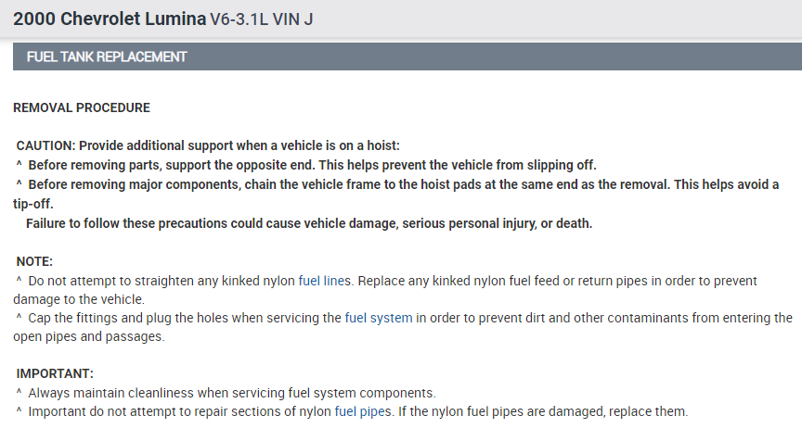Click the NOTE: section heading
Screen dimensions: 802x441
pos(34,261)
